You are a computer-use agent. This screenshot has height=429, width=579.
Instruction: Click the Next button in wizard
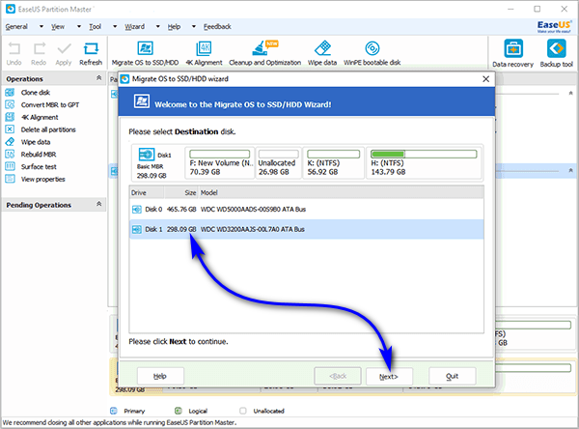(390, 375)
